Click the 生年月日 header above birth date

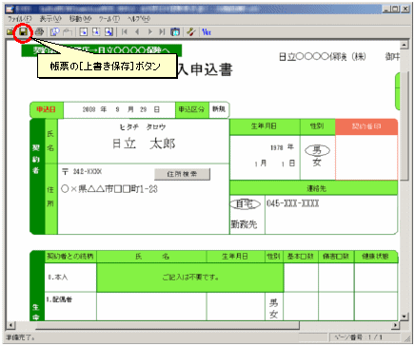(264, 126)
